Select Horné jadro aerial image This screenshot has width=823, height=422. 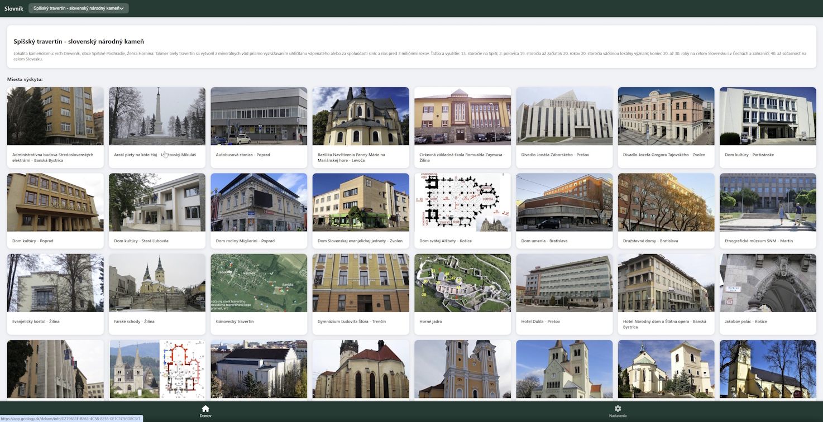[462, 283]
